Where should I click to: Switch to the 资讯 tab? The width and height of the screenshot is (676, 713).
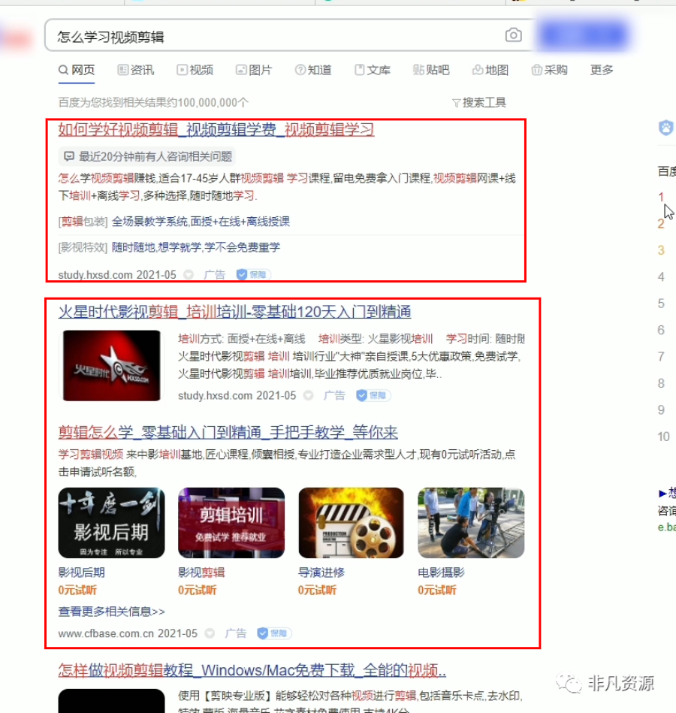[135, 70]
